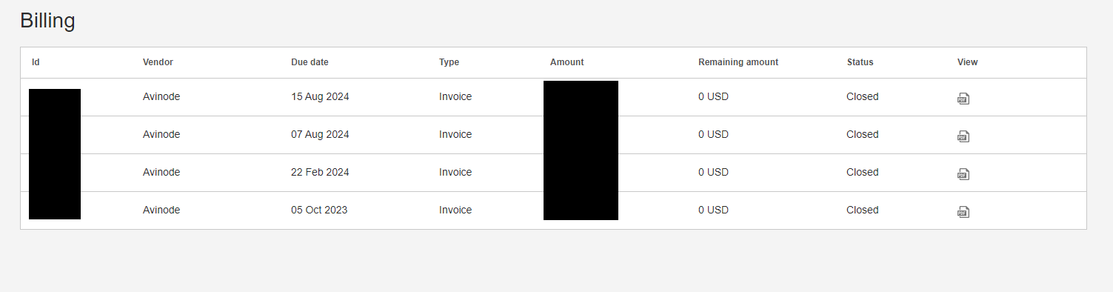Select the Status column header
The height and width of the screenshot is (292, 1113).
click(860, 62)
